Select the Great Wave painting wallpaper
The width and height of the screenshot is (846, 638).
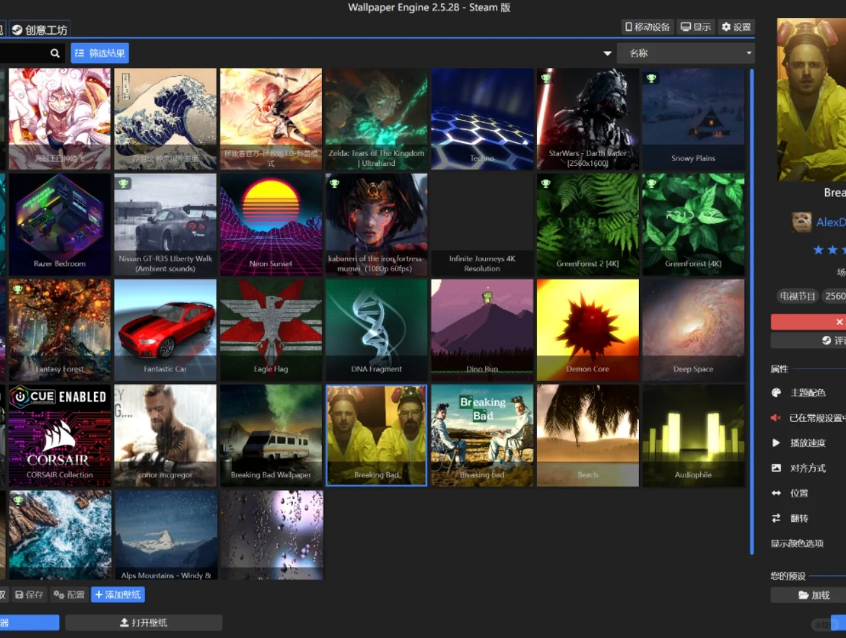point(165,119)
